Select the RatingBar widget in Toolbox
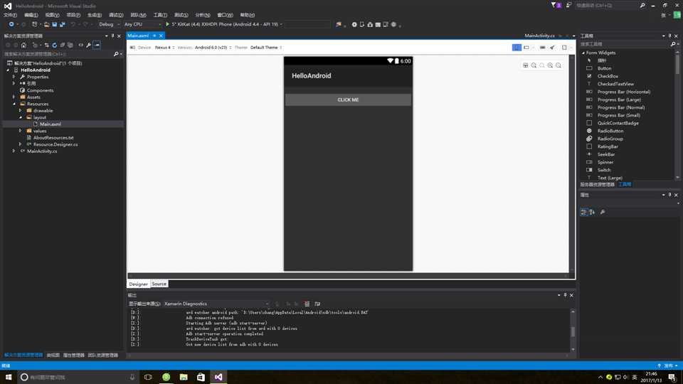The height and width of the screenshot is (384, 683). pyautogui.click(x=608, y=146)
